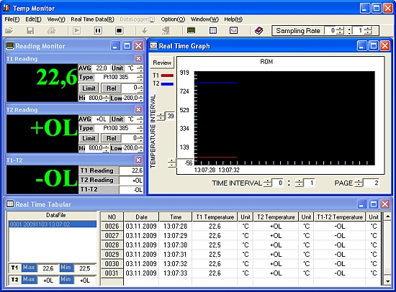This screenshot has width=396, height=292.
Task: Adjust T1 Hi limit 800,0 spinner
Action: 106,98
